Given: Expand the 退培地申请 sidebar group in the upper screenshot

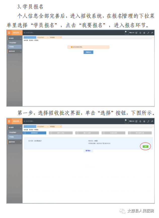Looking at the screenshot, I should tap(15, 51).
